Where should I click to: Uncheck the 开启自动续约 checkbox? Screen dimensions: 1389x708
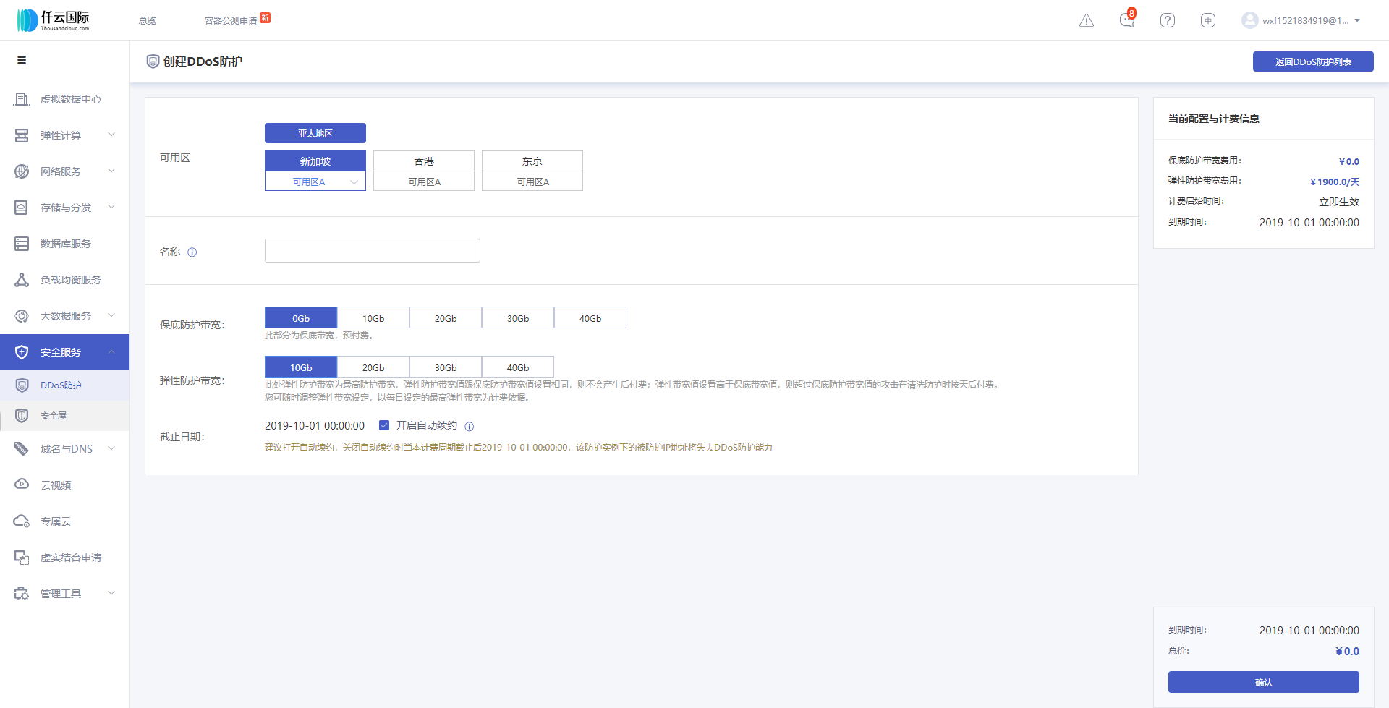pyautogui.click(x=384, y=425)
